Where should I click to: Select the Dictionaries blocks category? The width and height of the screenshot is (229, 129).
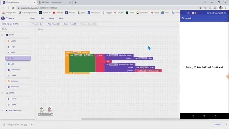point(18,70)
